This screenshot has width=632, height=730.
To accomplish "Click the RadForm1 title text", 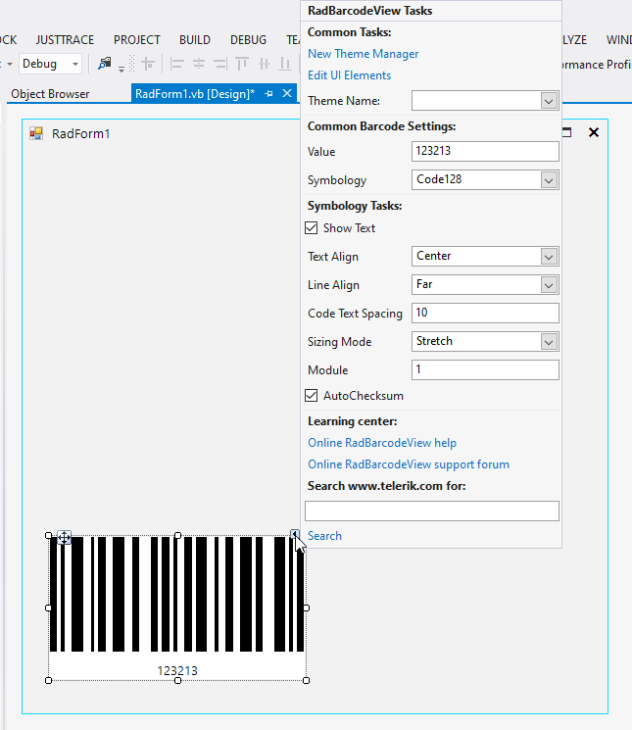I will (81, 134).
